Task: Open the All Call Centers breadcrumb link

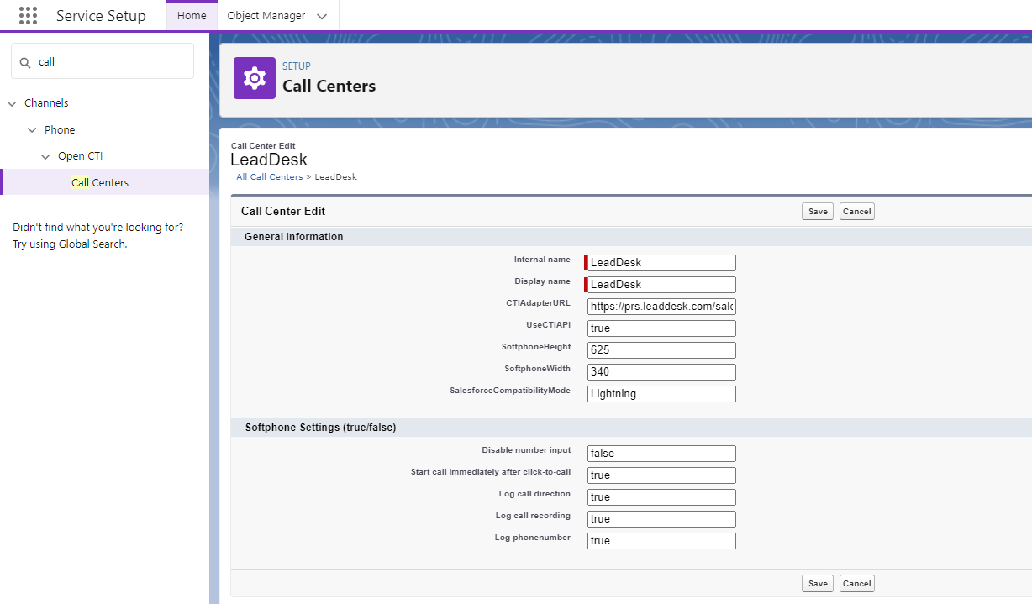Action: [x=270, y=177]
